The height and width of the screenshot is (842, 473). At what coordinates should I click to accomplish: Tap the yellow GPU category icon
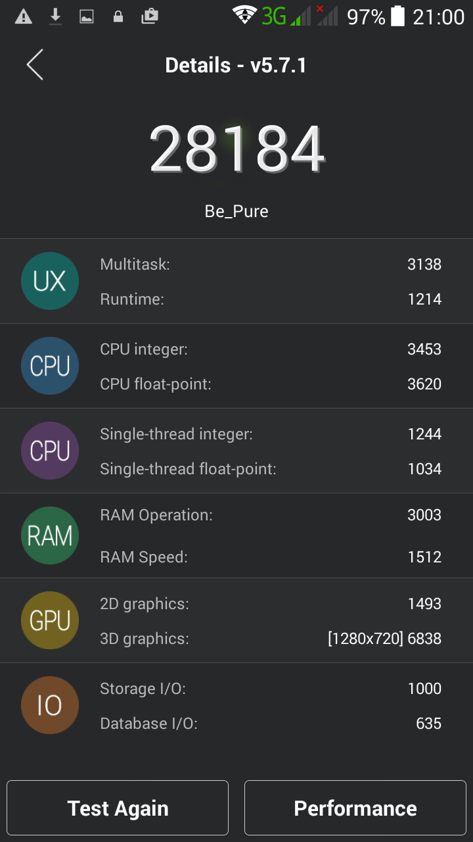[x=50, y=620]
